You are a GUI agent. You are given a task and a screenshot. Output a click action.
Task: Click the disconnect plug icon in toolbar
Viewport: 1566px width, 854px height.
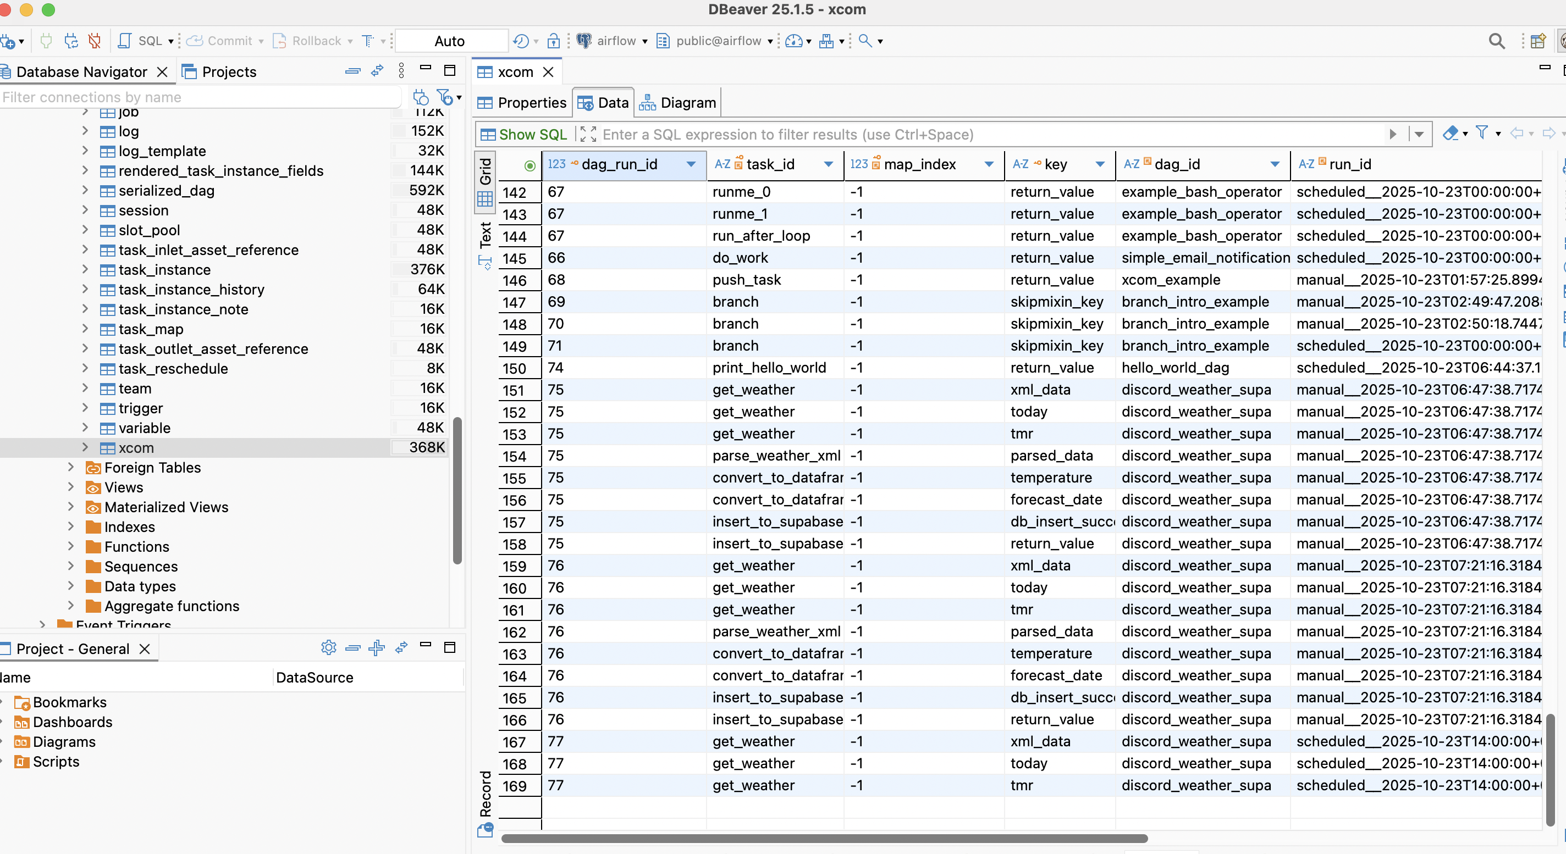pyautogui.click(x=94, y=41)
